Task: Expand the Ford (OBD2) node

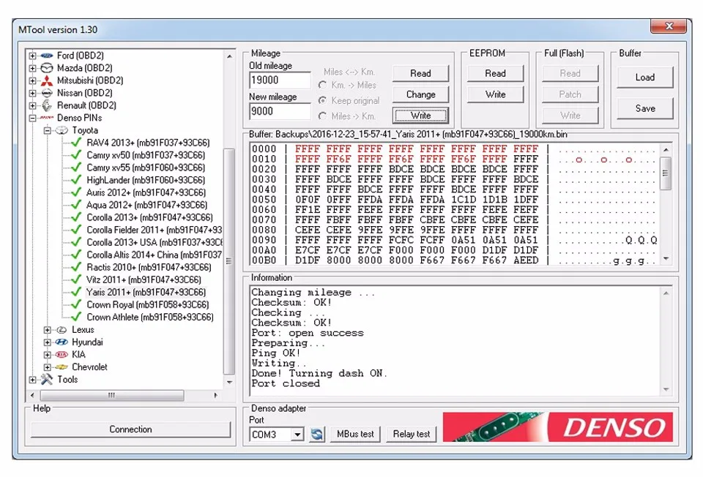Action: point(33,56)
